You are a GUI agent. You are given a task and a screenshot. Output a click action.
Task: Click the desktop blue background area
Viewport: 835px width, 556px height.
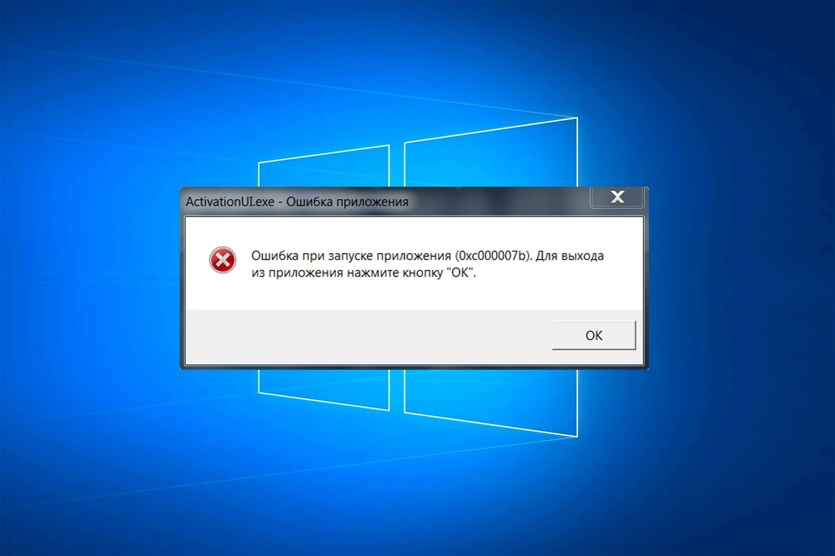pyautogui.click(x=93, y=93)
